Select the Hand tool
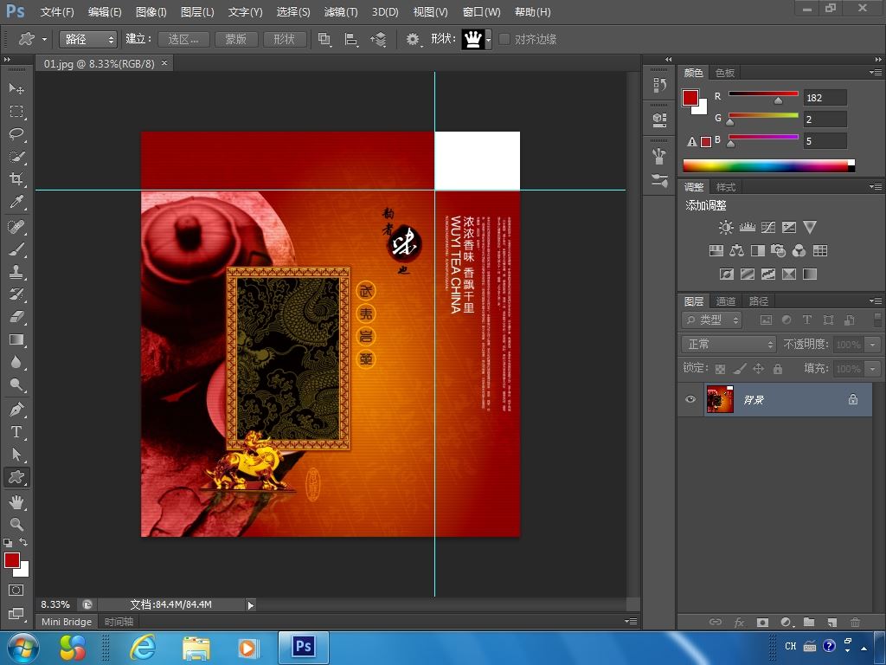Image resolution: width=886 pixels, height=665 pixels. tap(16, 501)
